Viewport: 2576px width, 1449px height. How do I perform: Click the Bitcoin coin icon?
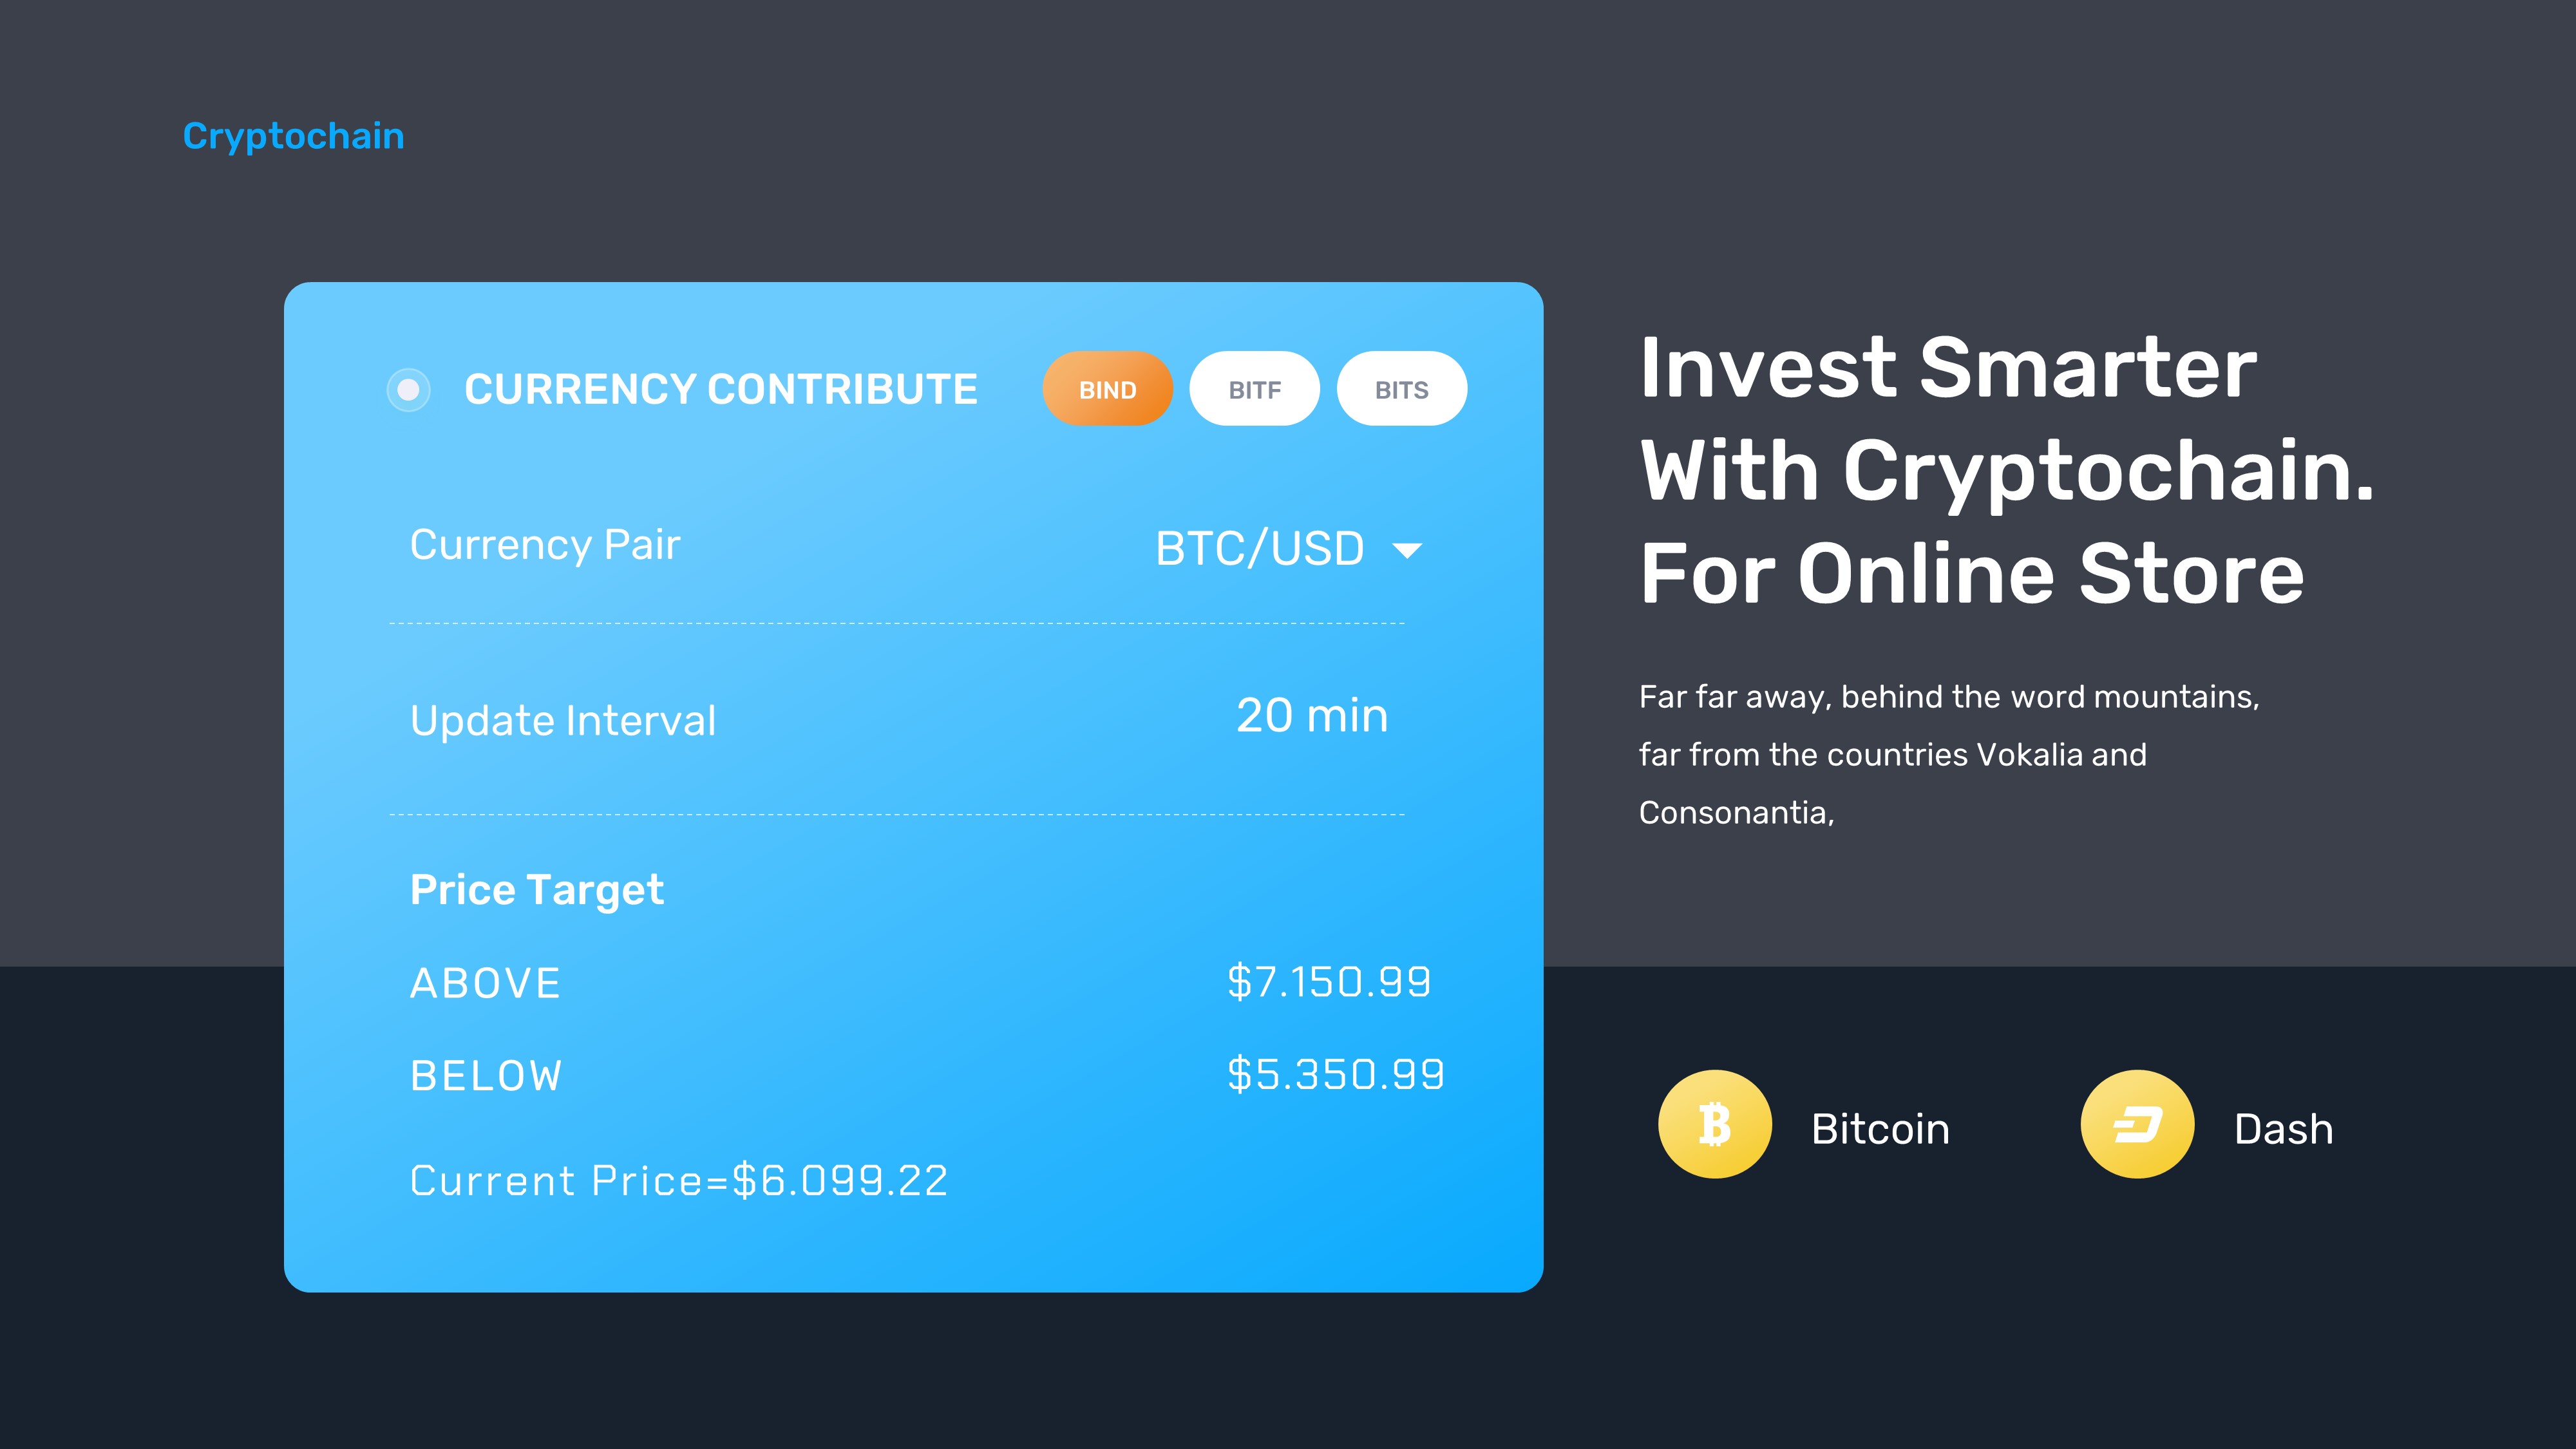tap(1714, 1124)
